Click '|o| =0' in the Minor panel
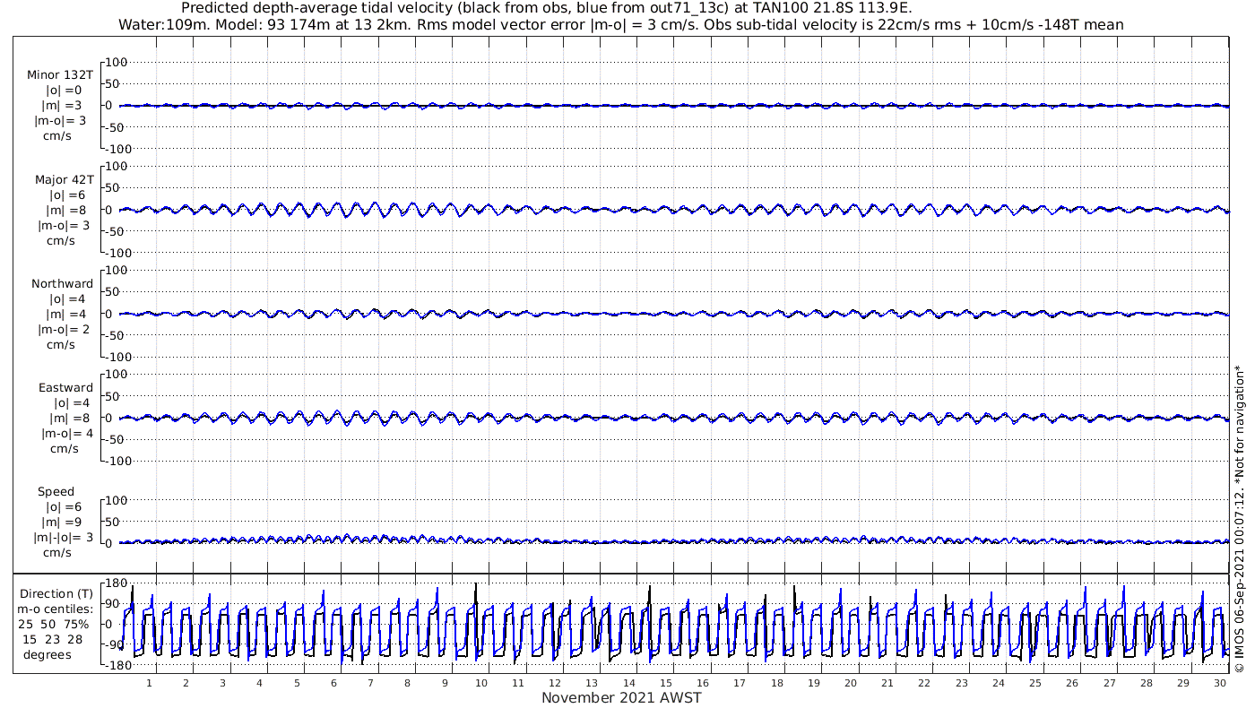 point(64,91)
